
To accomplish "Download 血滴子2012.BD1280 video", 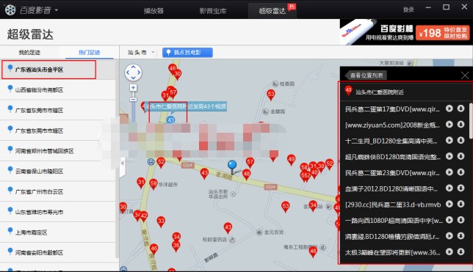I will 461,188.
